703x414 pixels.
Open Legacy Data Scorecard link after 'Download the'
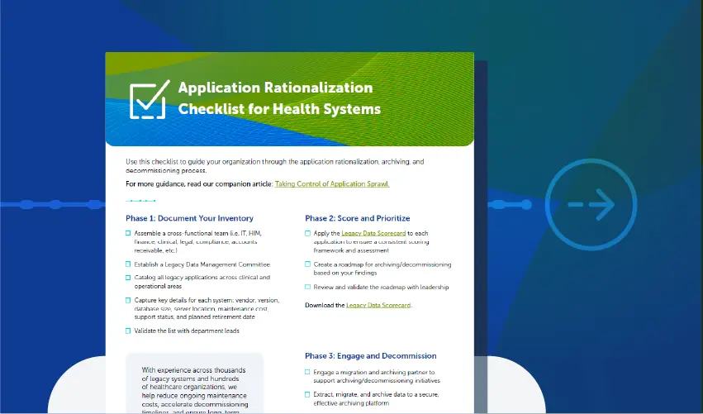[x=378, y=306]
